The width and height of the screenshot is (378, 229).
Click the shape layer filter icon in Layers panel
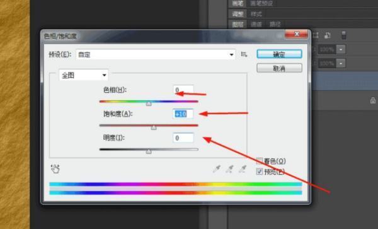tap(316, 35)
